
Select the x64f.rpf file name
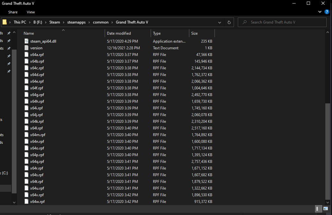[x=37, y=88]
